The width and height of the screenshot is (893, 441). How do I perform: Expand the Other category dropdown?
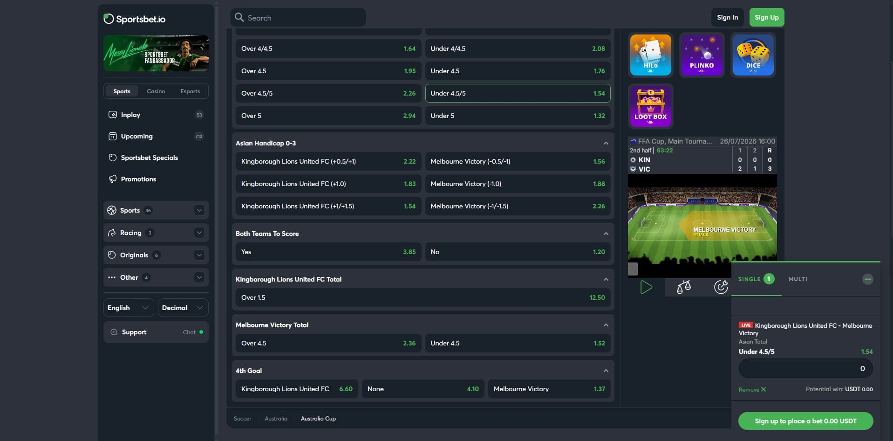[x=199, y=277]
